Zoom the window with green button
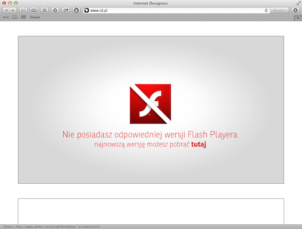 click(16, 3)
